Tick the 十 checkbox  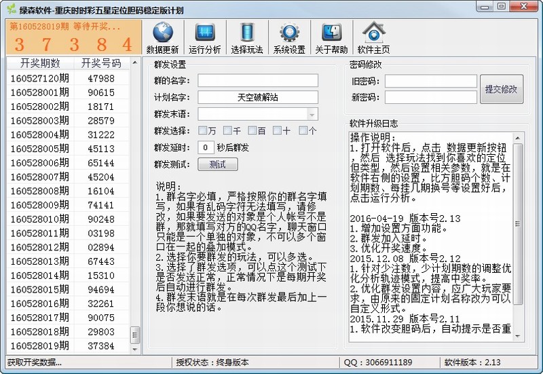click(277, 130)
